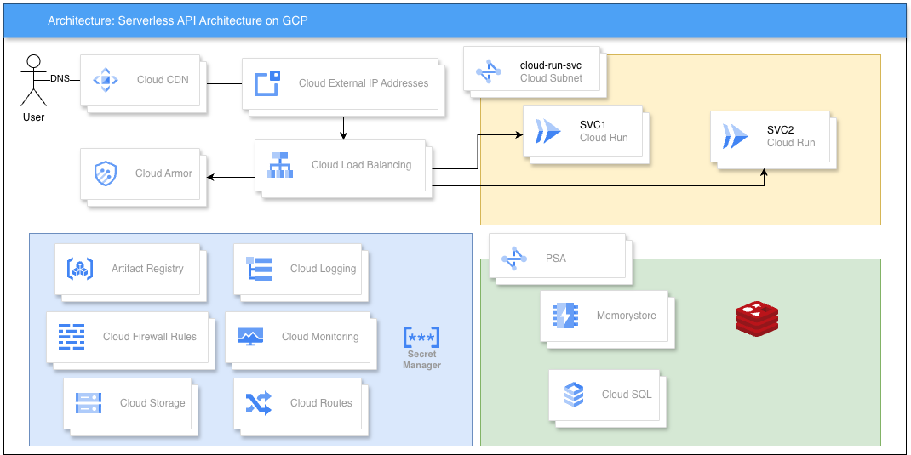
Task: Select the SVC1 Cloud Run icon
Action: [x=548, y=131]
